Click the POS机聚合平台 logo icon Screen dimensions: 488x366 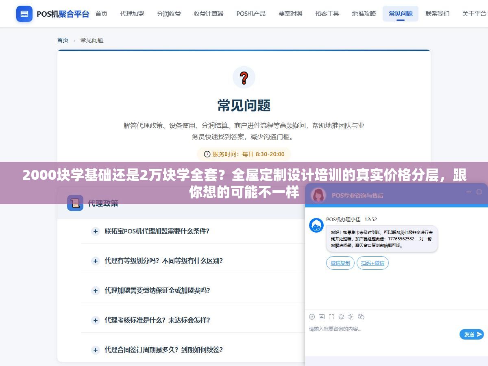tap(24, 14)
